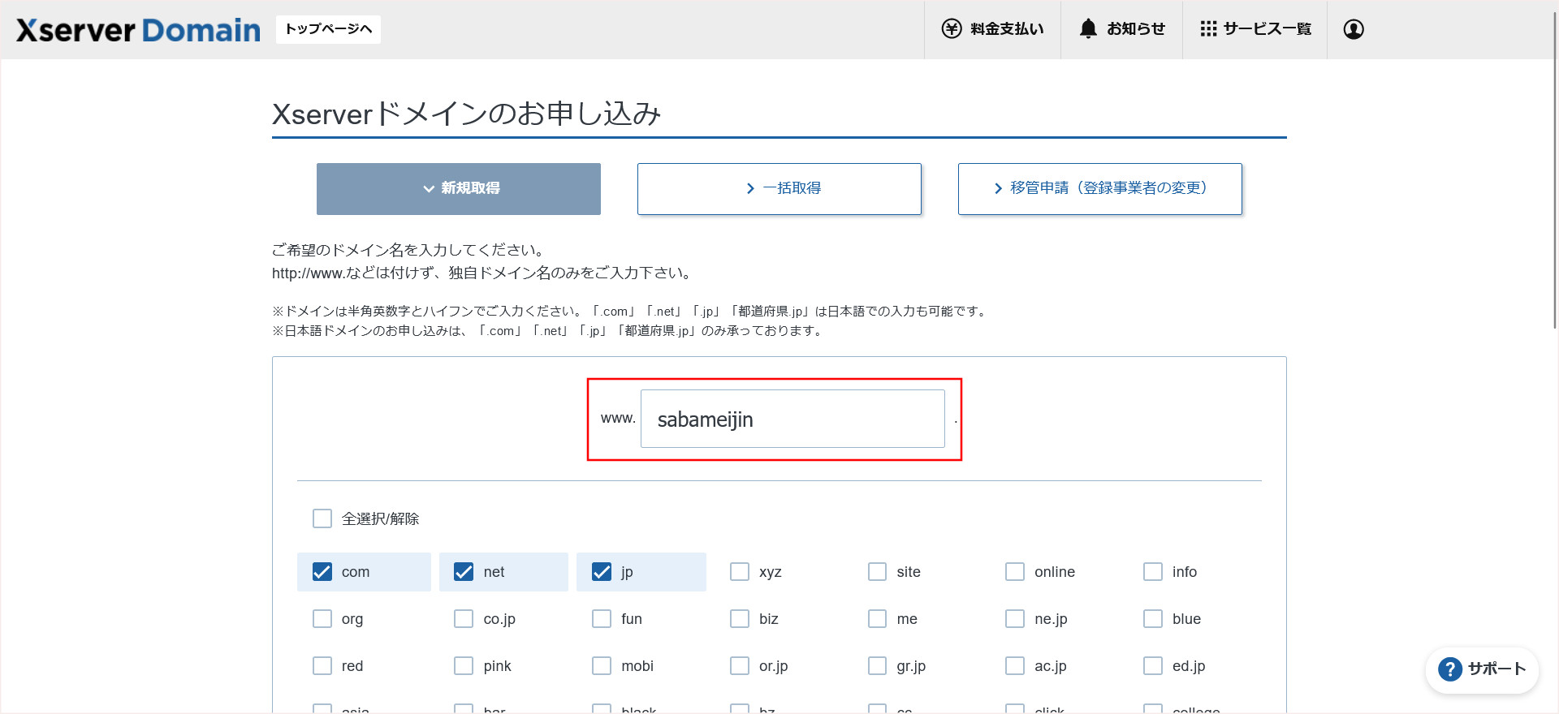This screenshot has height=714, width=1559.
Task: Check the xyz domain checkbox
Action: 740,572
